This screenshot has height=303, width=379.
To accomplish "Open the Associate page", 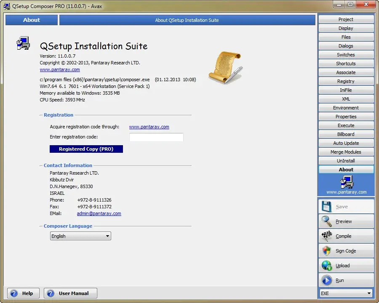I will (346, 72).
